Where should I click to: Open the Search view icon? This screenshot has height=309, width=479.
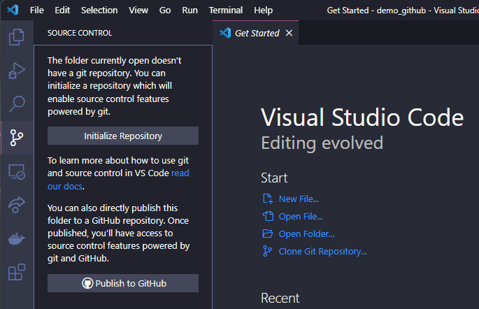17,104
